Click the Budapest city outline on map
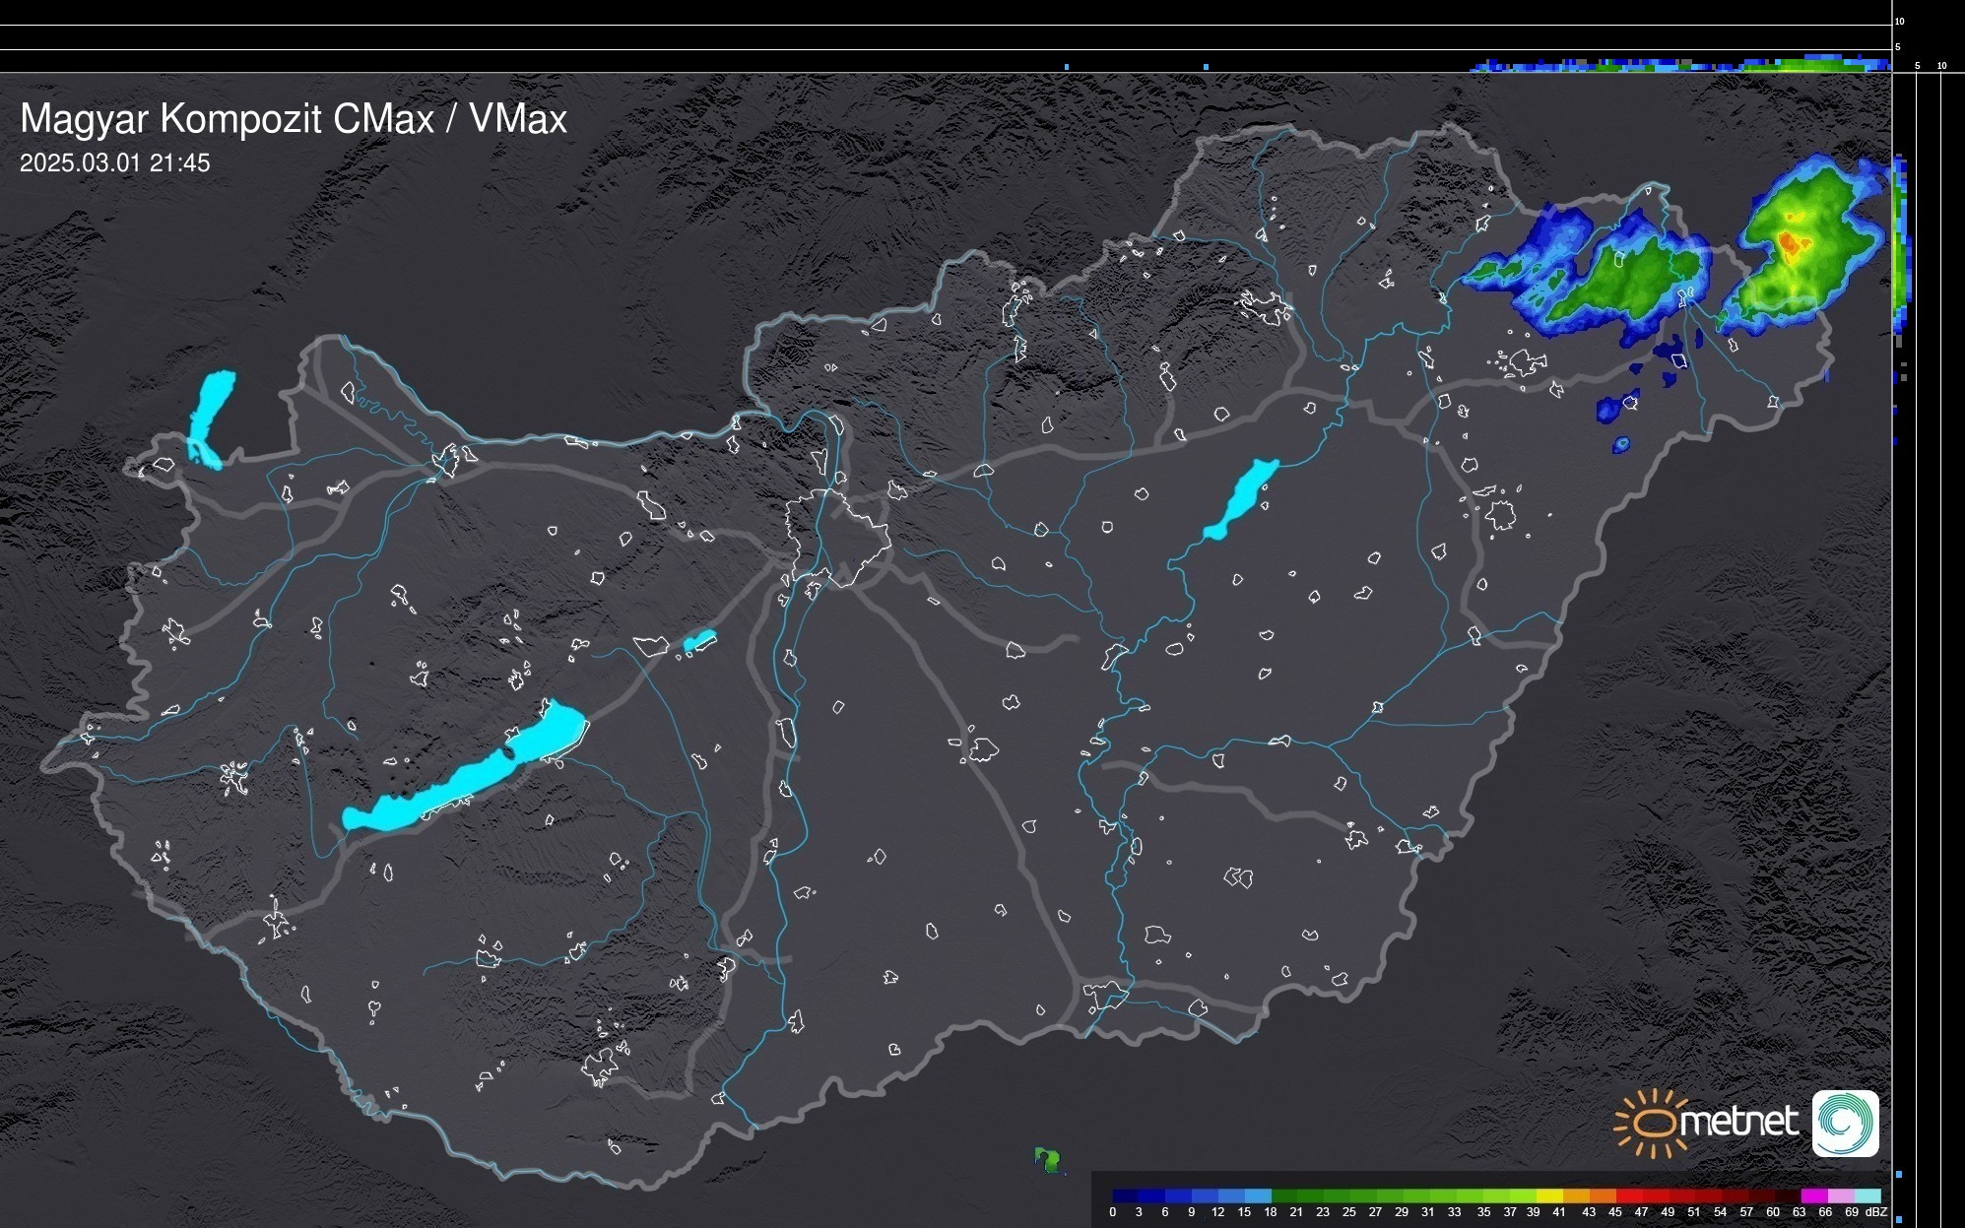The height and width of the screenshot is (1228, 1965). click(837, 537)
